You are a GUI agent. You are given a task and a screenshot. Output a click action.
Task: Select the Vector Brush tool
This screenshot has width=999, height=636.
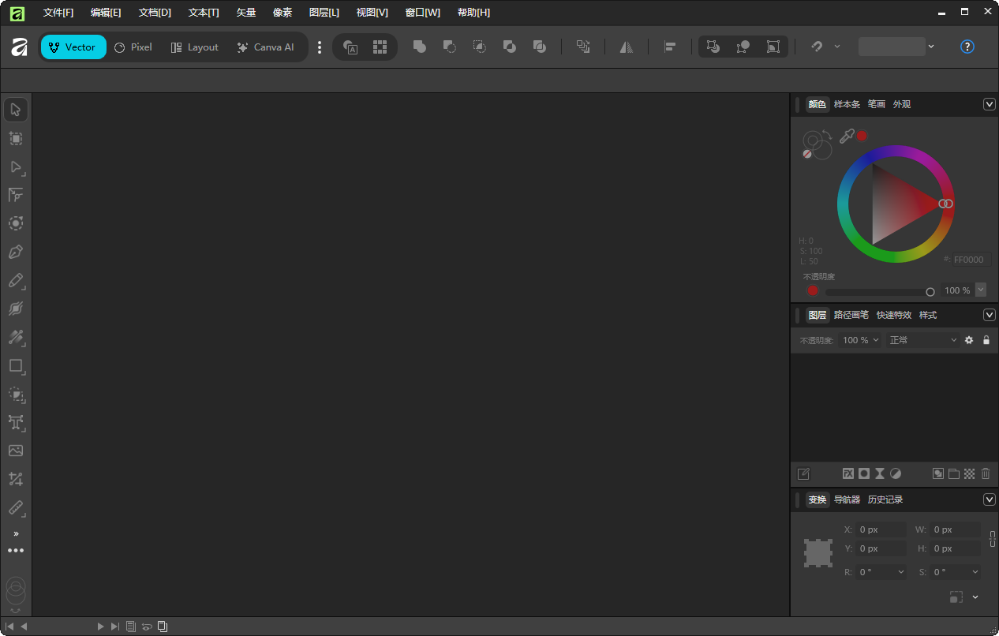pyautogui.click(x=16, y=309)
